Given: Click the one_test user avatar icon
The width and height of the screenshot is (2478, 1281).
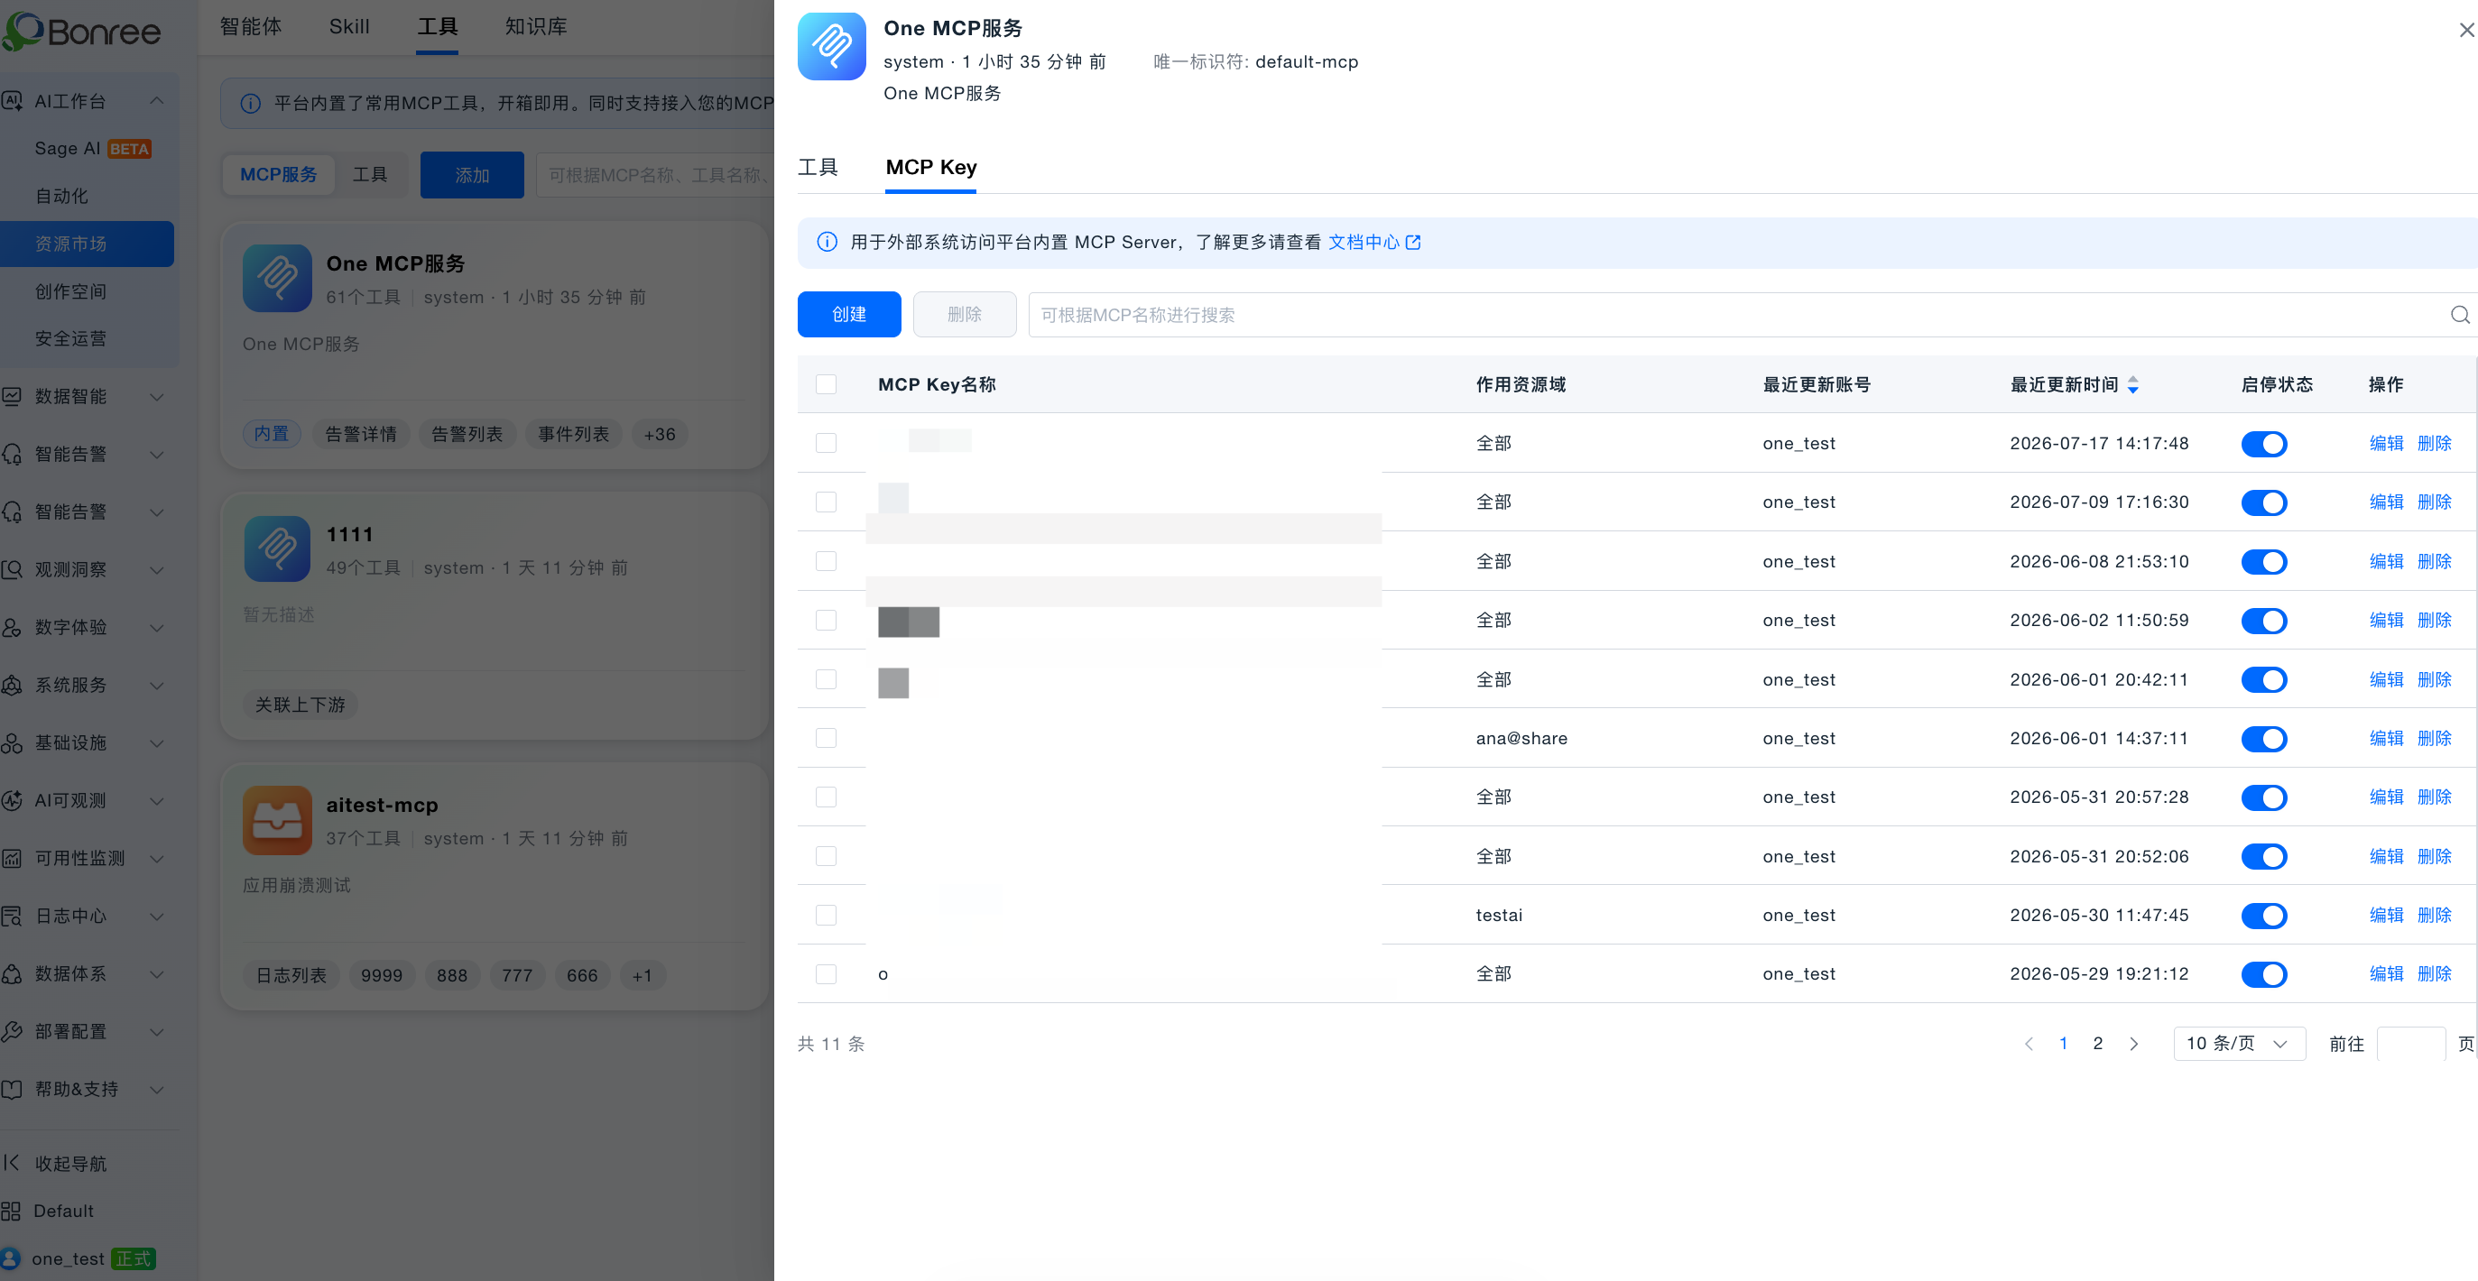Looking at the screenshot, I should tap(11, 1258).
